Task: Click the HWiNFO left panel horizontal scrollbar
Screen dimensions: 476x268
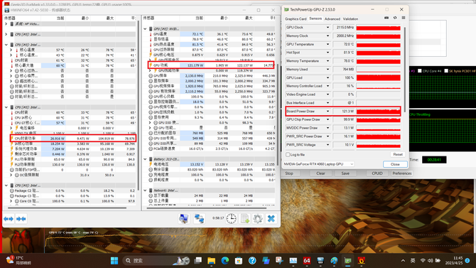Action: point(67,208)
